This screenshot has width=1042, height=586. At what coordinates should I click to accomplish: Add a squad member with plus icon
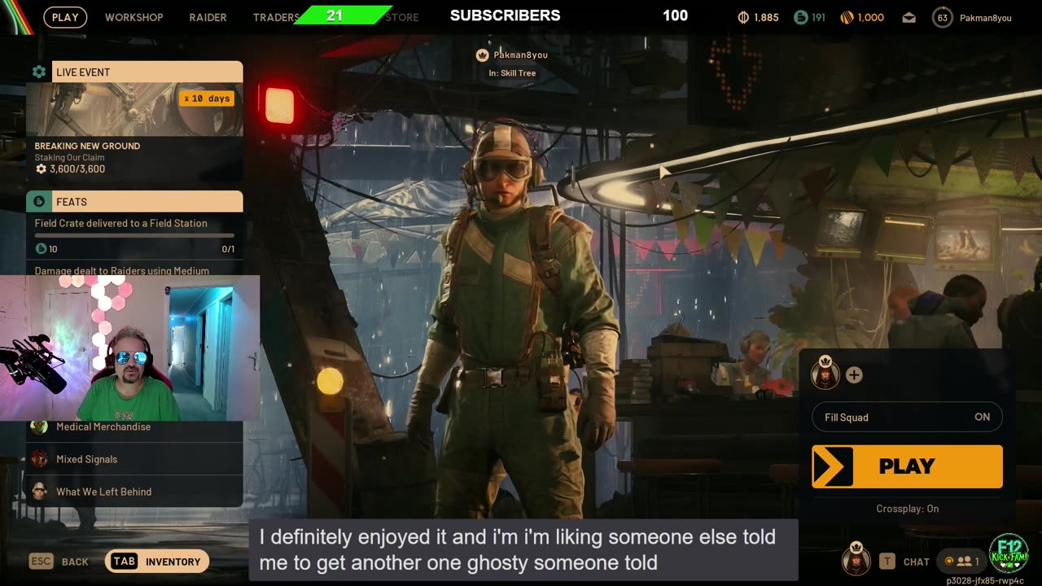pos(854,375)
